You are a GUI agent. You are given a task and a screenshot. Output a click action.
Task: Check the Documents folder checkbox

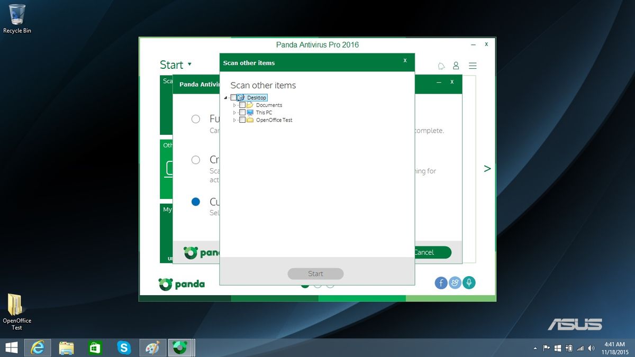[242, 105]
